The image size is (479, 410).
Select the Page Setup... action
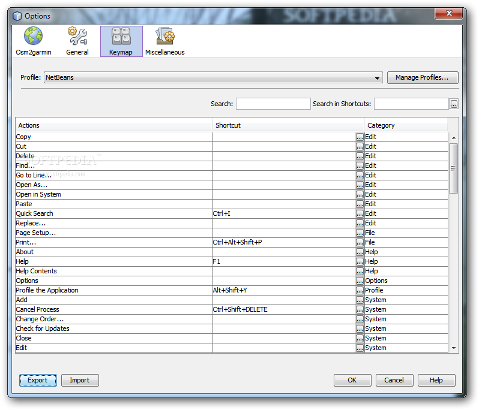point(114,233)
